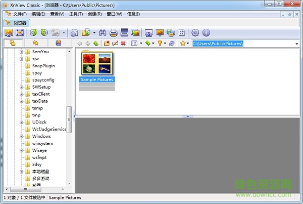This screenshot has height=204, width=303.
Task: Click the web page globe icon
Action: (x=171, y=32)
